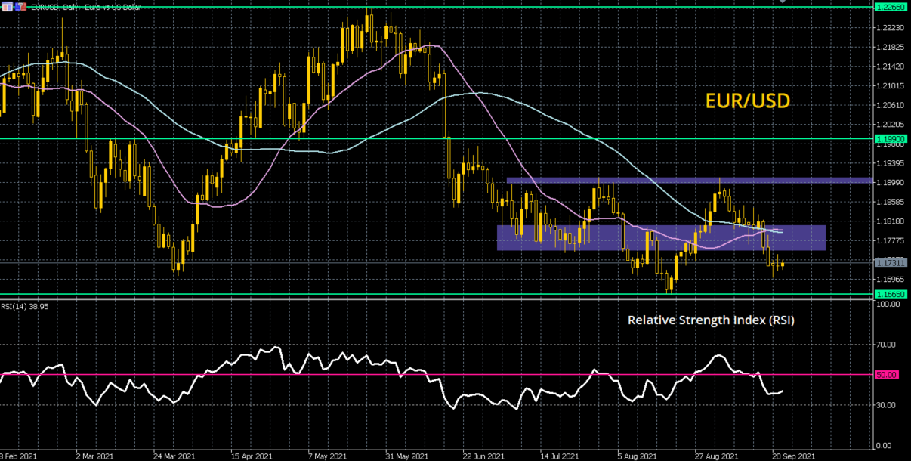Select the green horizontal line at 1.19900
This screenshot has height=461, width=911.
coord(437,139)
